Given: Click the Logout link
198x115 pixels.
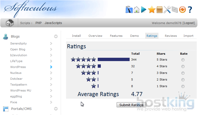Looking at the screenshot, I should (189, 23).
